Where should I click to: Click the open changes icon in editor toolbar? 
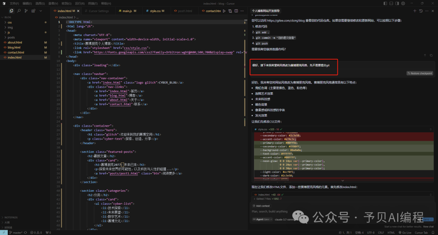click(x=230, y=11)
